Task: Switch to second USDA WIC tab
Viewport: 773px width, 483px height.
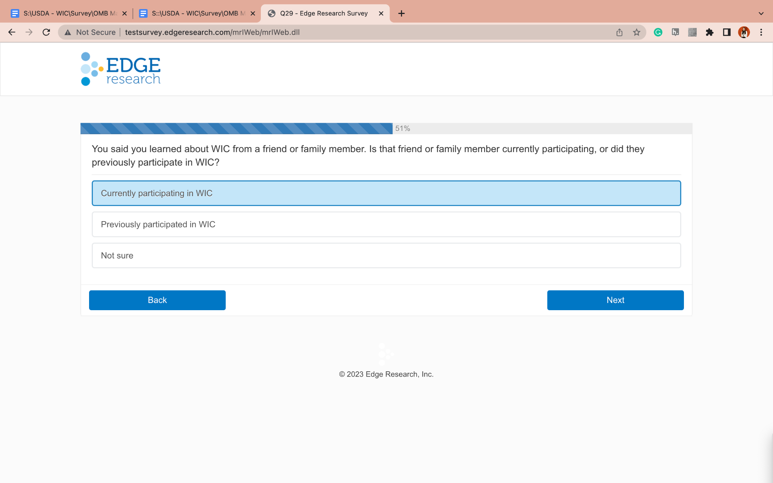Action: pyautogui.click(x=192, y=14)
